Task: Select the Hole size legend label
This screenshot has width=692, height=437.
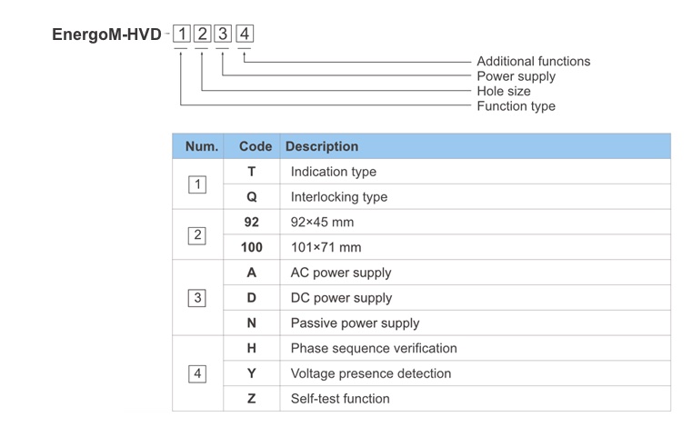Action: click(x=503, y=91)
